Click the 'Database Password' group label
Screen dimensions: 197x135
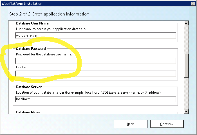[31, 49]
